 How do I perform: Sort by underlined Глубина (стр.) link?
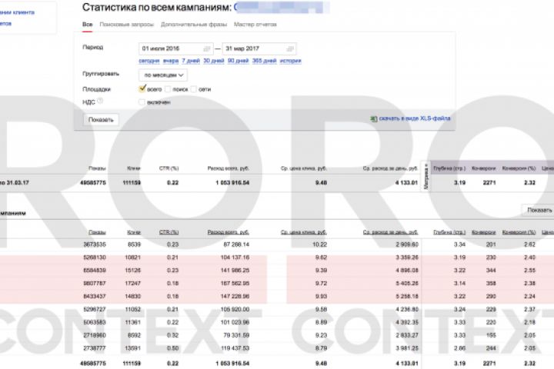[x=449, y=232]
